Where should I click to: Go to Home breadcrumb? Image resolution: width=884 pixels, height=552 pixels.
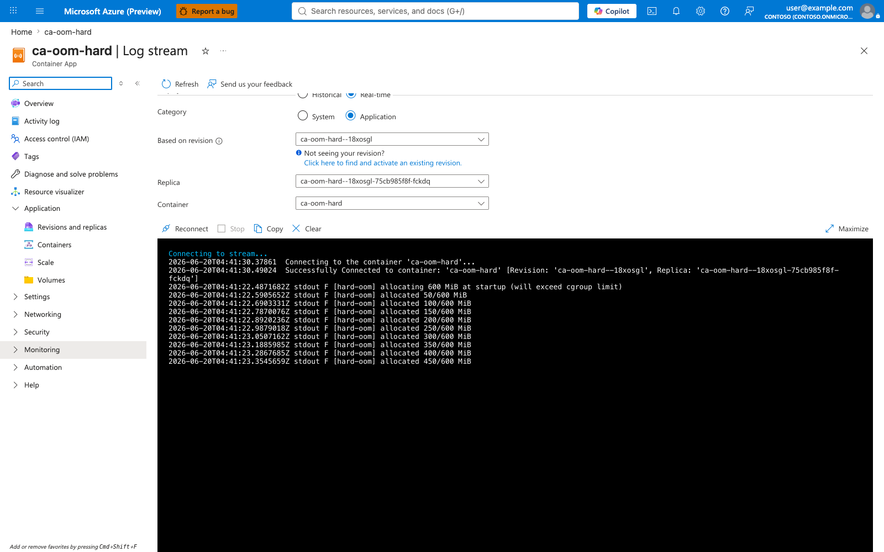pos(22,32)
